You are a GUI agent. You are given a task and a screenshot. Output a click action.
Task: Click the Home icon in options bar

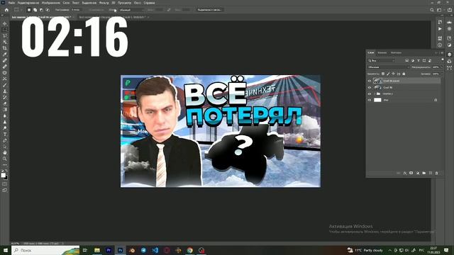click(x=6, y=10)
